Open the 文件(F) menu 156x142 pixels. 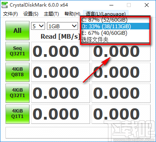pyautogui.click(x=10, y=14)
